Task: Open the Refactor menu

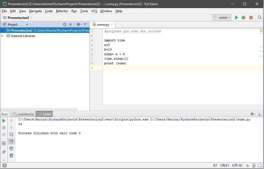Action: (62, 11)
